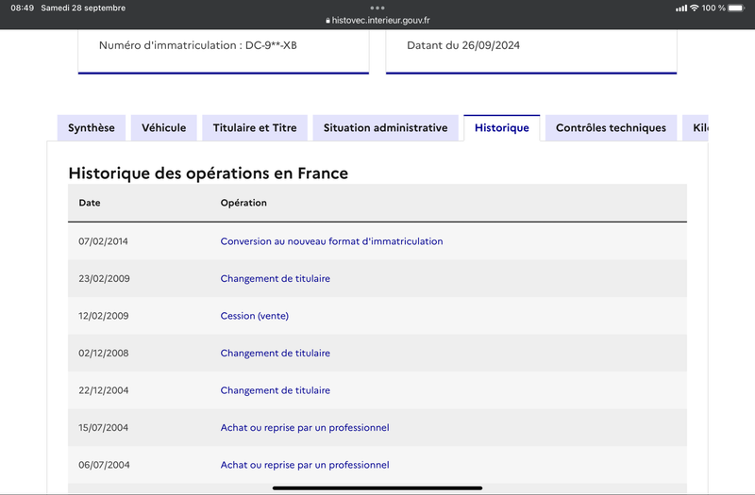This screenshot has width=755, height=495.
Task: Click Conversion au nouveau format d'immatriculation
Action: (331, 241)
